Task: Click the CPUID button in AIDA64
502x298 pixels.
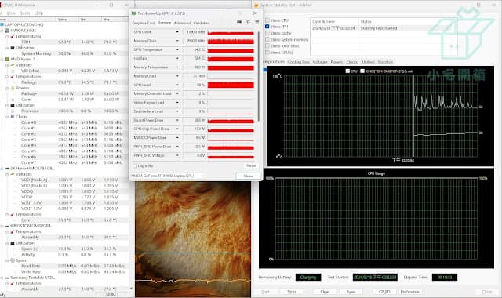Action: [x=384, y=292]
